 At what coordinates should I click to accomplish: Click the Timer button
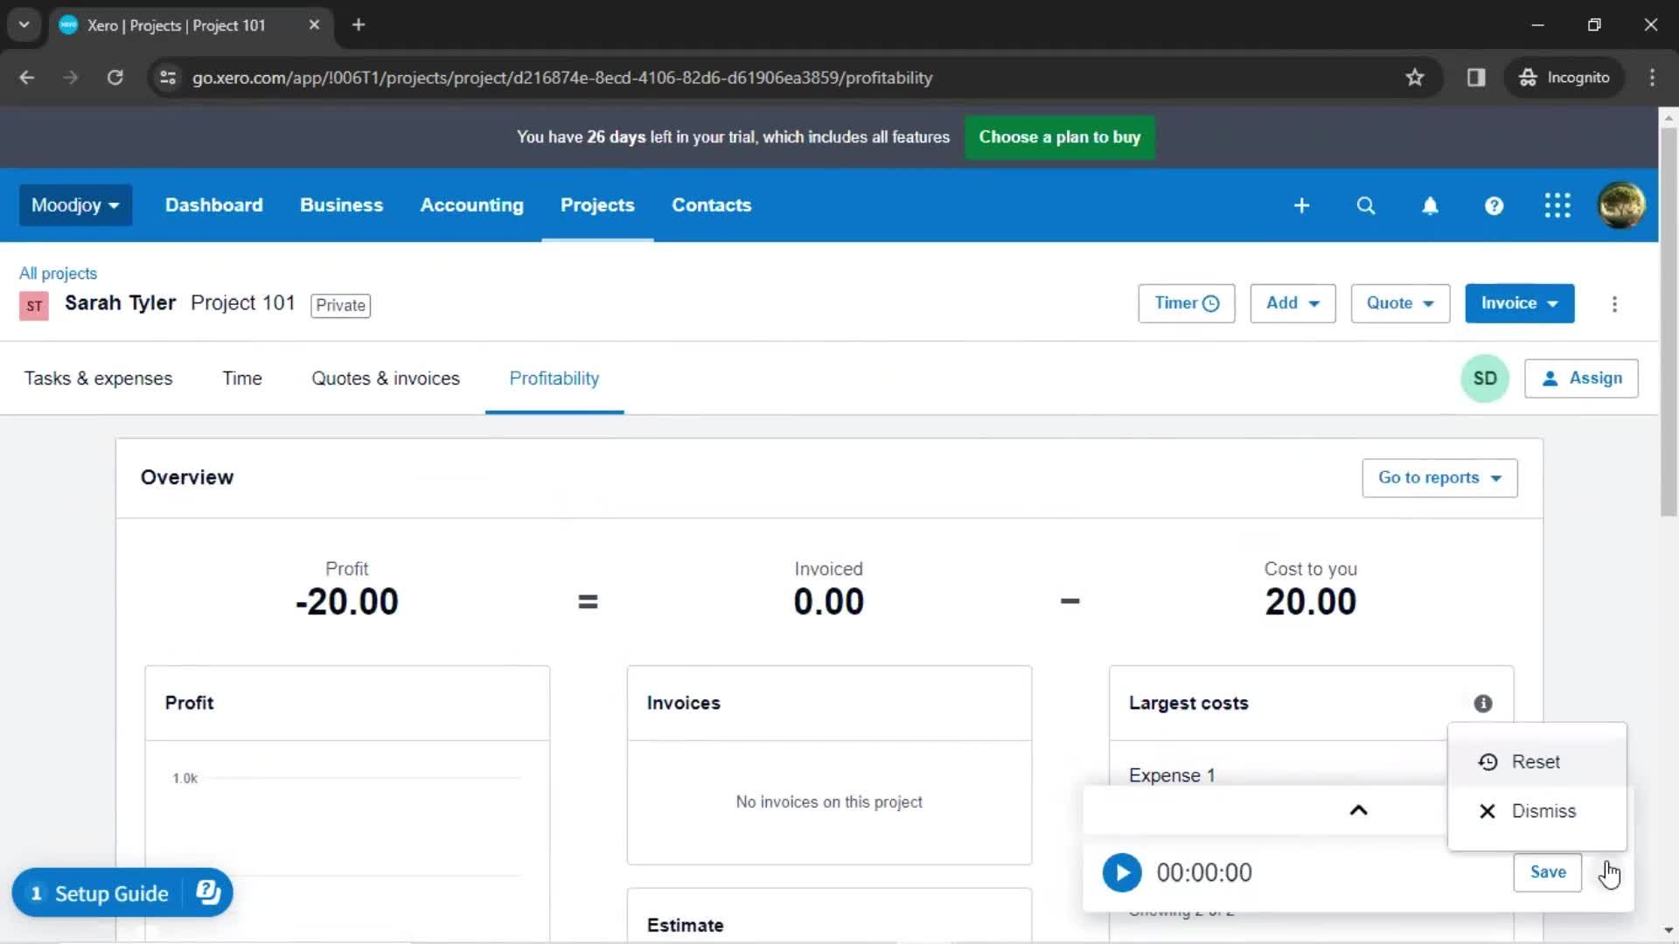pos(1186,303)
